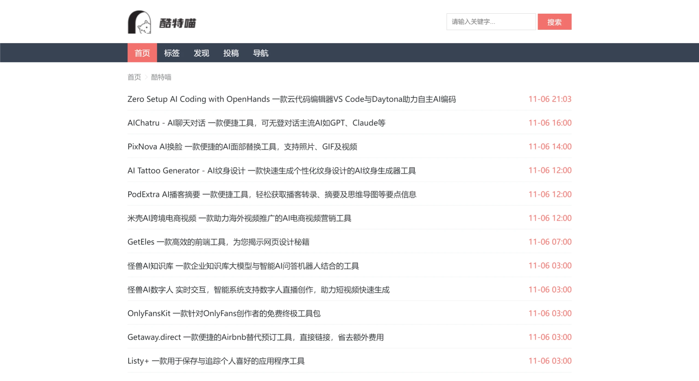
Task: Open the 发现 discover section
Action: [x=201, y=52]
